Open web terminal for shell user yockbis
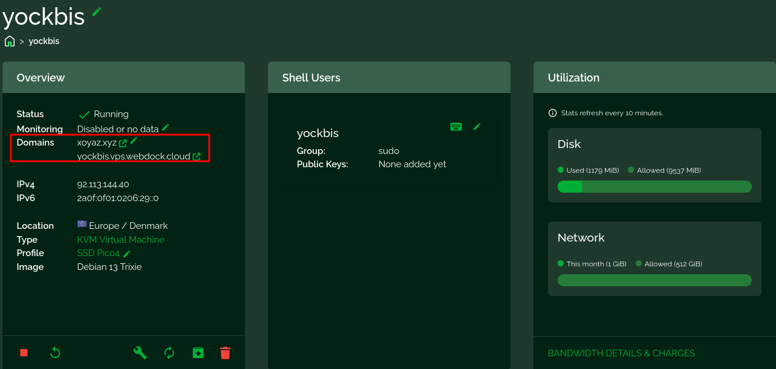The height and width of the screenshot is (369, 776). 456,127
